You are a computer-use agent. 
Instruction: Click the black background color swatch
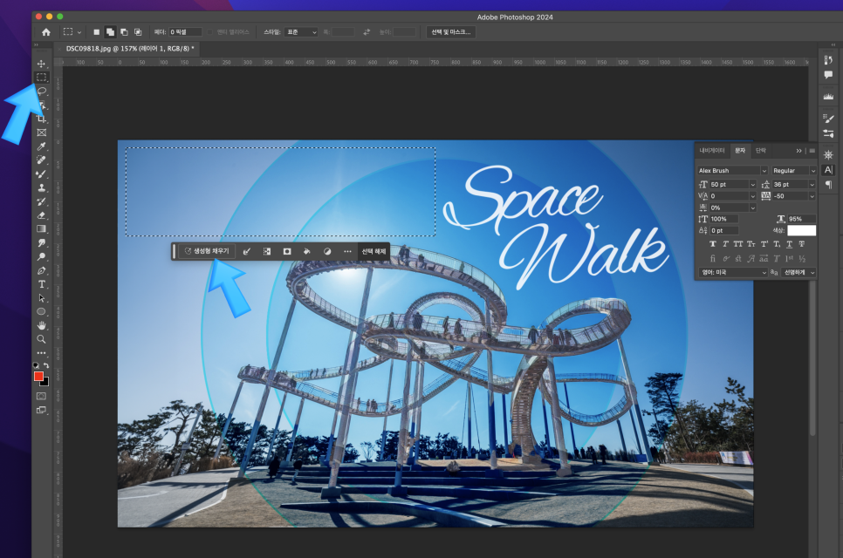[45, 383]
